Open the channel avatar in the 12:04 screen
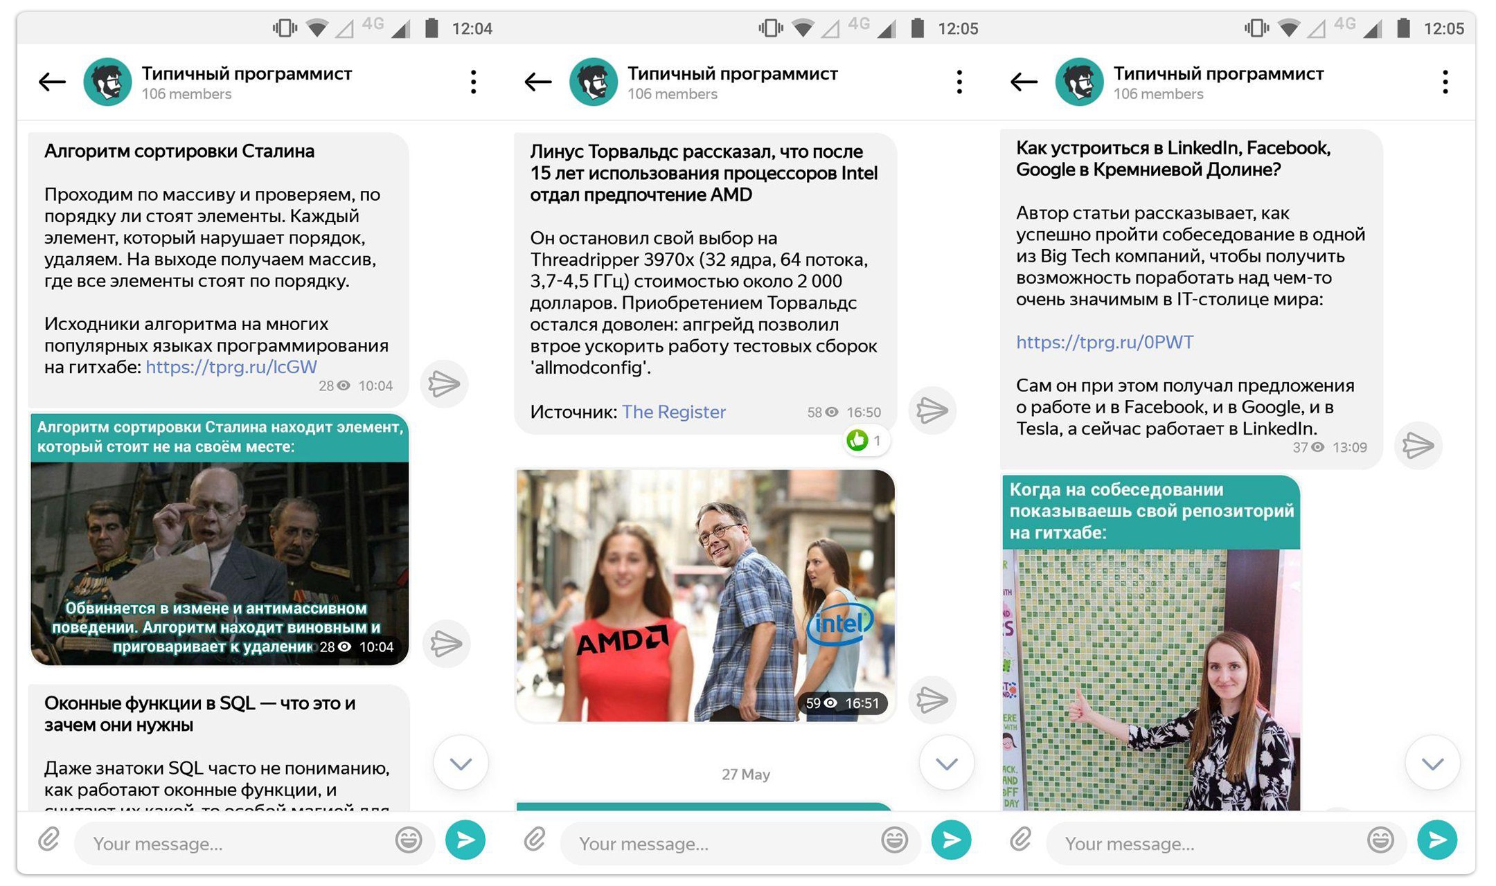1496x886 pixels. [x=107, y=82]
